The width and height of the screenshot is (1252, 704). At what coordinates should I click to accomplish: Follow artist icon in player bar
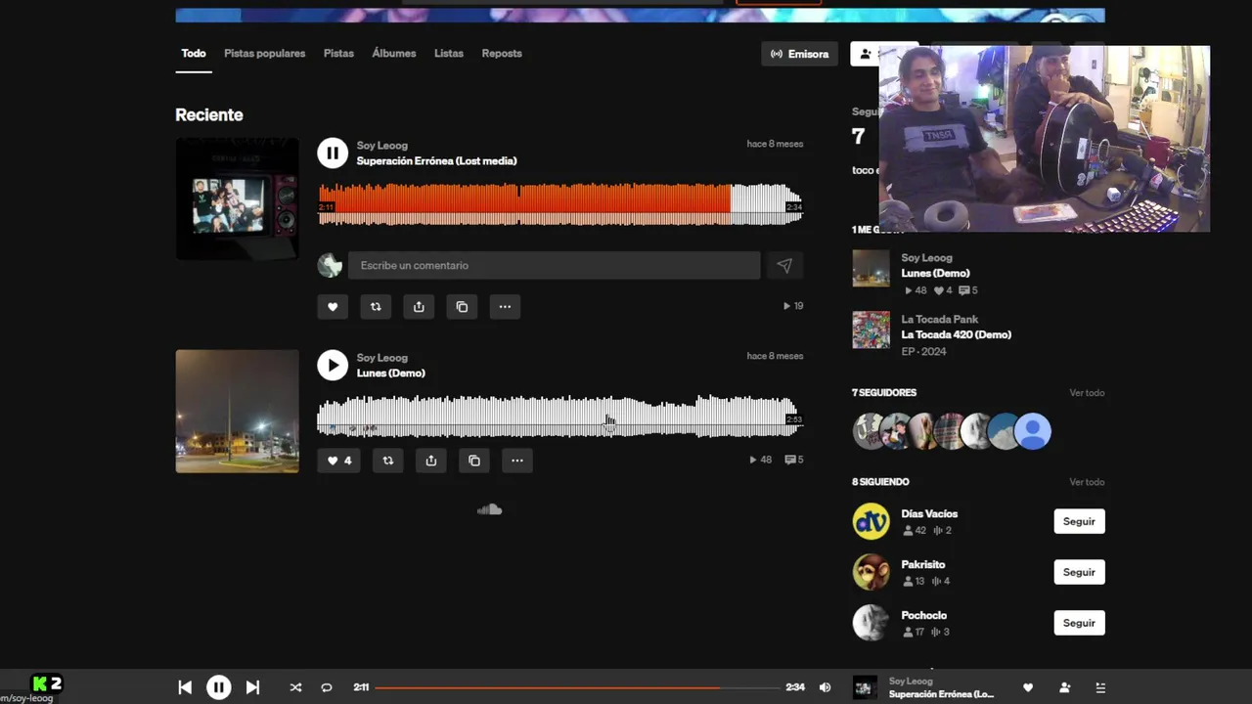(1064, 687)
